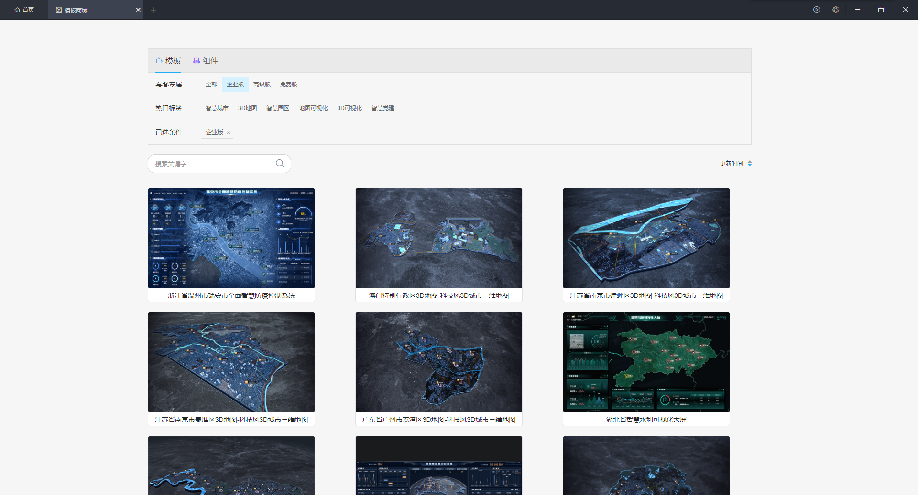Click title 江苏省南京市建邺区3D地图

[646, 295]
